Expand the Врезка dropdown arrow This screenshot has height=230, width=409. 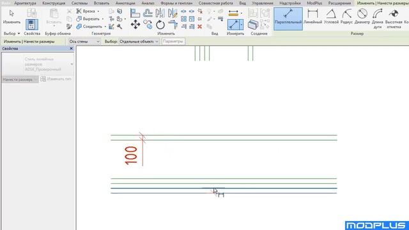tap(98, 11)
